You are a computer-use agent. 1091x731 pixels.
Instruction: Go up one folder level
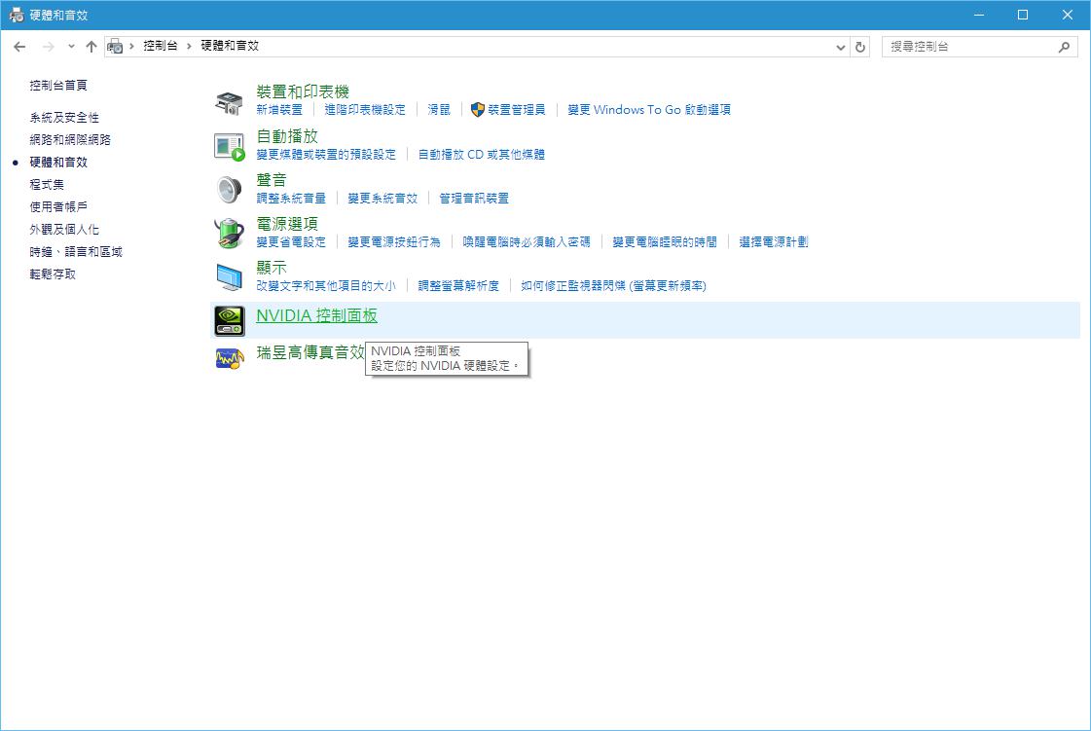tap(91, 47)
